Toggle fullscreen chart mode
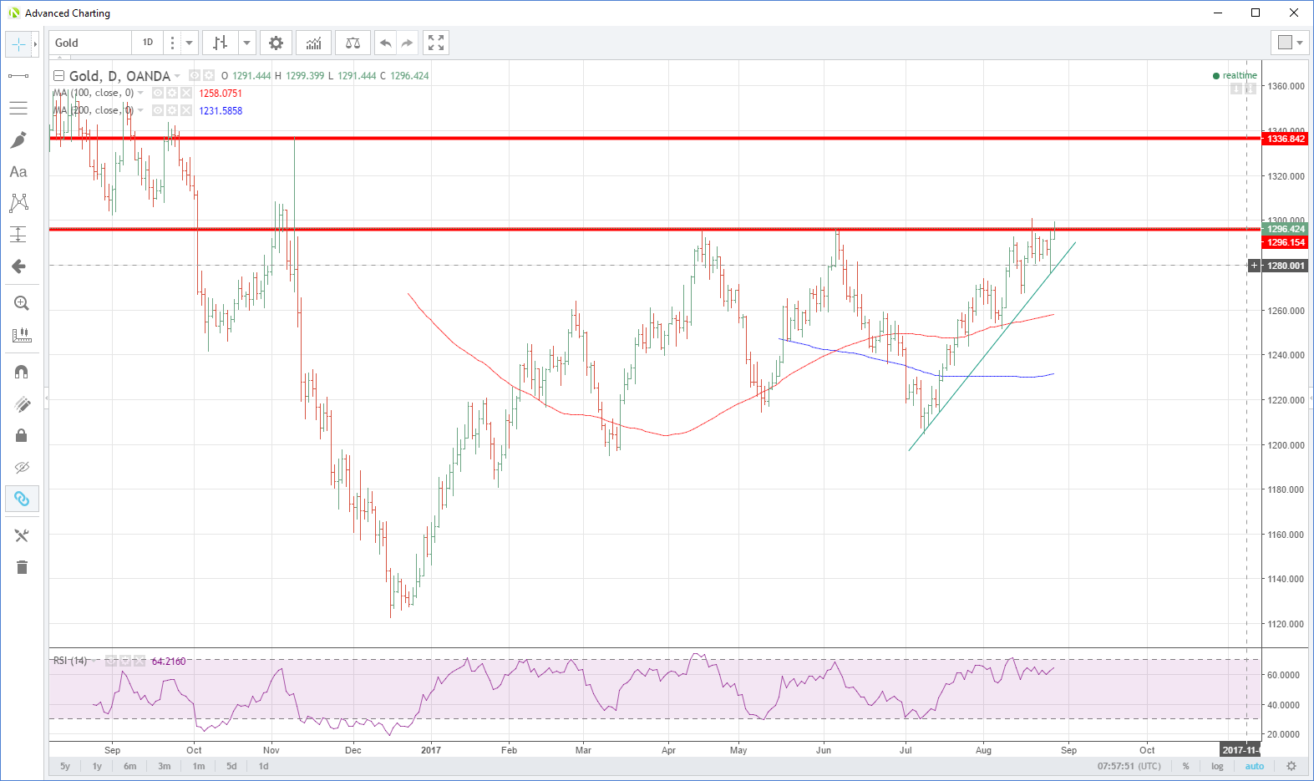This screenshot has height=781, width=1314. point(436,43)
